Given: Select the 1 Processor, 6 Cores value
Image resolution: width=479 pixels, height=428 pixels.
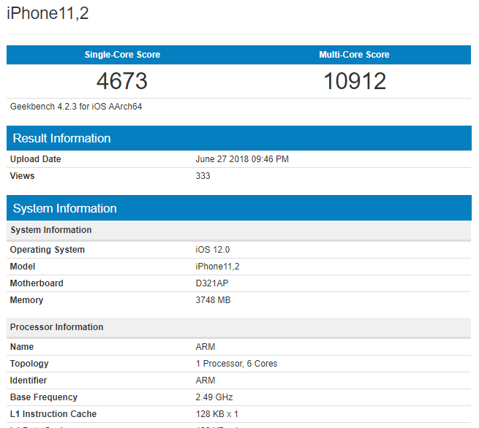Looking at the screenshot, I should tap(237, 363).
